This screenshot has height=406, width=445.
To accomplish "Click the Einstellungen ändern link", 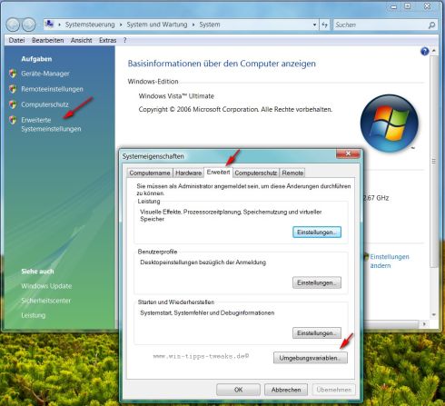I will click(390, 261).
